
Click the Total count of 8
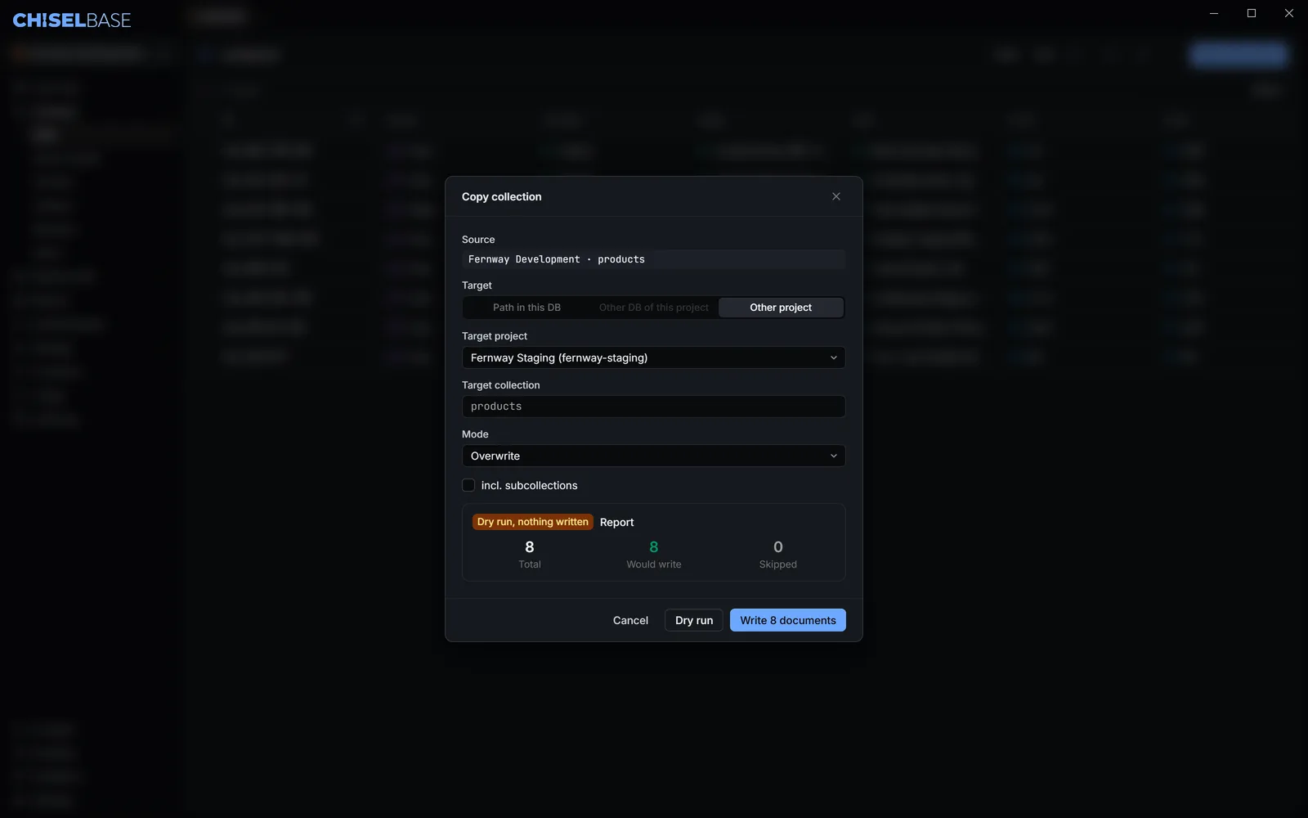(x=529, y=546)
